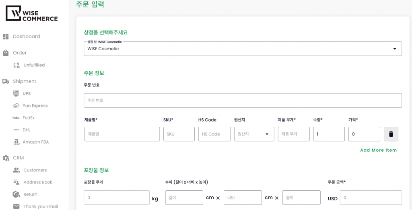Select the SKU input box

pos(179,134)
